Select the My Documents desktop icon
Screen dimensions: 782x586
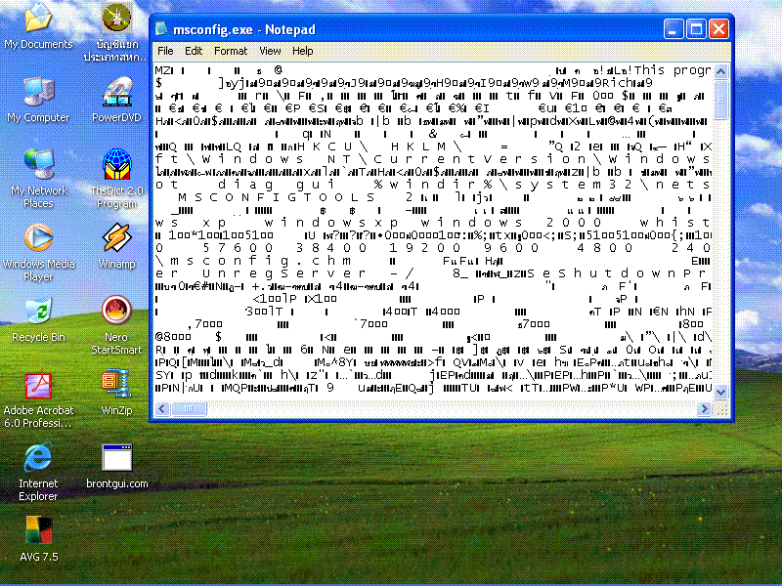click(x=38, y=26)
